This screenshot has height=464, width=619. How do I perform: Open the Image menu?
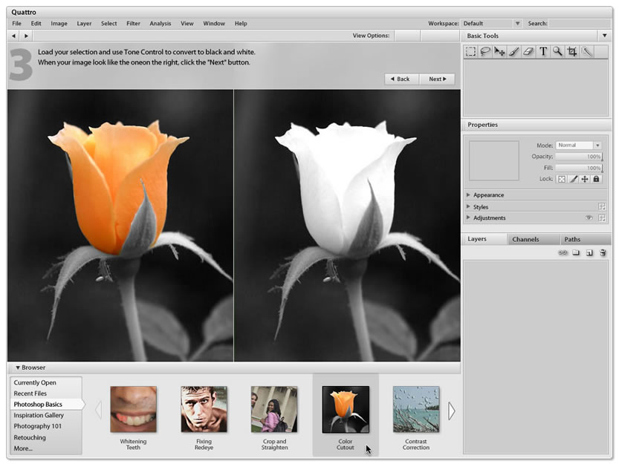pos(59,24)
